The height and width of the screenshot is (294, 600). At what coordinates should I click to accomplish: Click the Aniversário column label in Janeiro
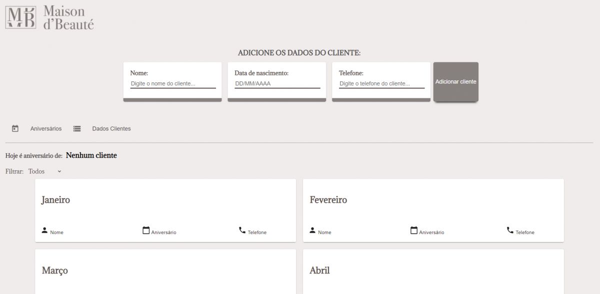(x=164, y=233)
